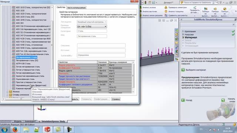Click the 'Сохранить' button
237x133 pixels.
coord(86,99)
